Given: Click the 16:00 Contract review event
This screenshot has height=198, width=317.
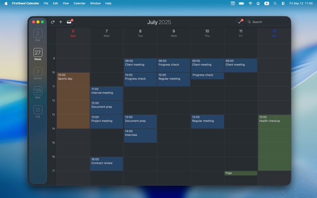Looking at the screenshot, I should coord(107,164).
